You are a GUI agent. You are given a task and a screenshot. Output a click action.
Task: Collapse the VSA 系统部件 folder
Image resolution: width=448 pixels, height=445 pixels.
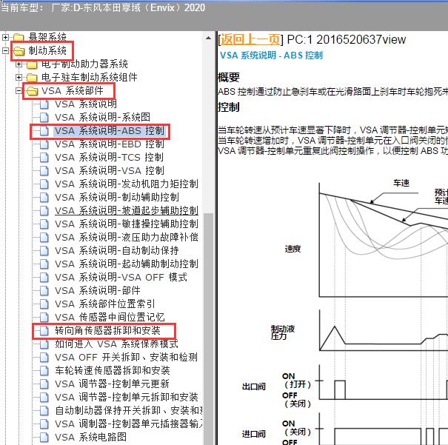coord(19,91)
